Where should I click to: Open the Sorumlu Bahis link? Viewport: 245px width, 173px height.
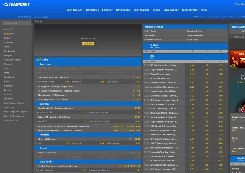229,17
